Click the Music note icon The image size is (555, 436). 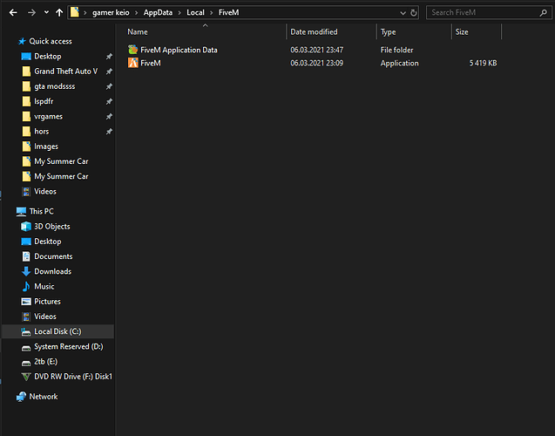click(x=26, y=287)
